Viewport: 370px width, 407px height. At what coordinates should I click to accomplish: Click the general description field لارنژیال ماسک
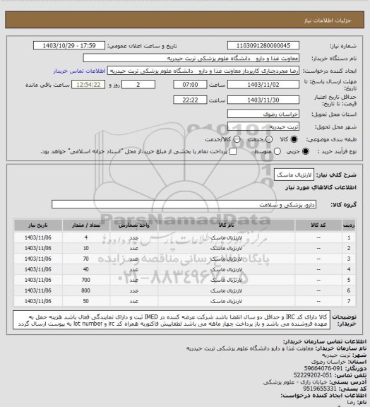click(x=294, y=175)
